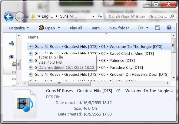This screenshot has width=179, height=124.
Task: Click Burn in the toolbar
Action: click(96, 28)
